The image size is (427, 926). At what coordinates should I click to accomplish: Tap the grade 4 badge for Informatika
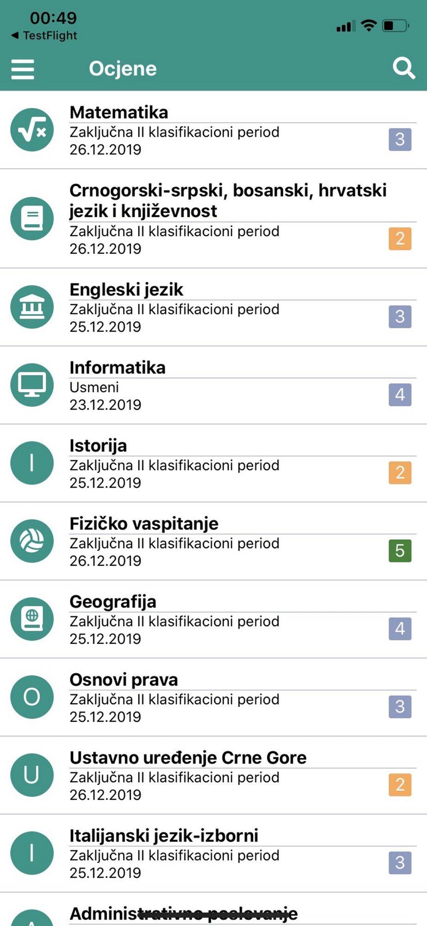400,394
